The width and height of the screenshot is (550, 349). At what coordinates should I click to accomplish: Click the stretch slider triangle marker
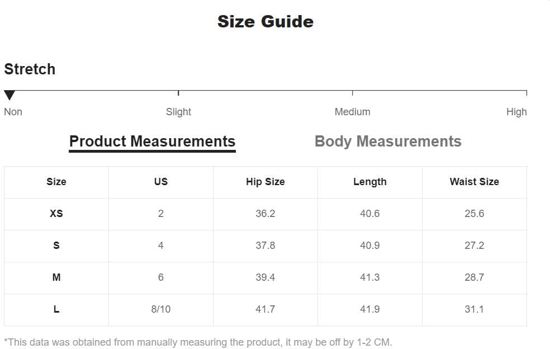pos(10,95)
